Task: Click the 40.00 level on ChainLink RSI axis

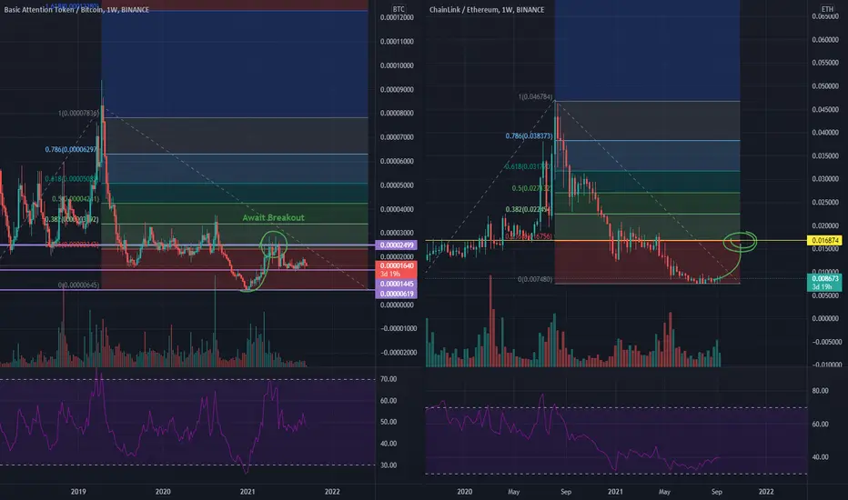Action: pos(820,456)
